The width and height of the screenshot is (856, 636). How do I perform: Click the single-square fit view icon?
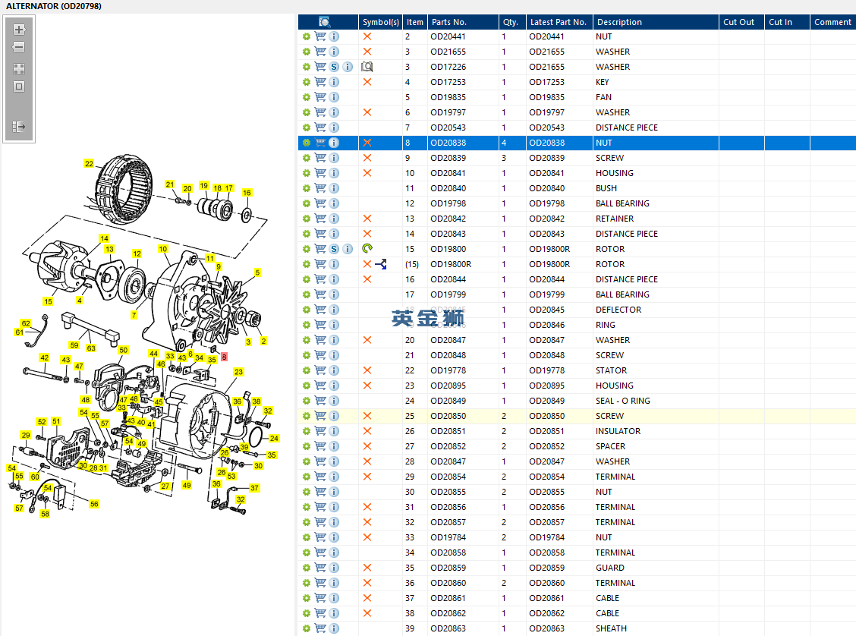point(19,87)
